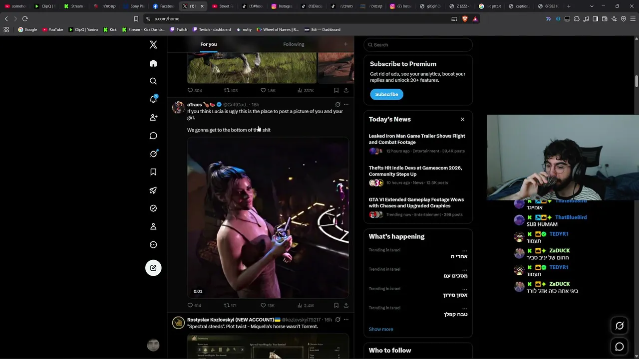Open options for the trend אסון מירון
This screenshot has height=359, width=639.
tap(464, 289)
